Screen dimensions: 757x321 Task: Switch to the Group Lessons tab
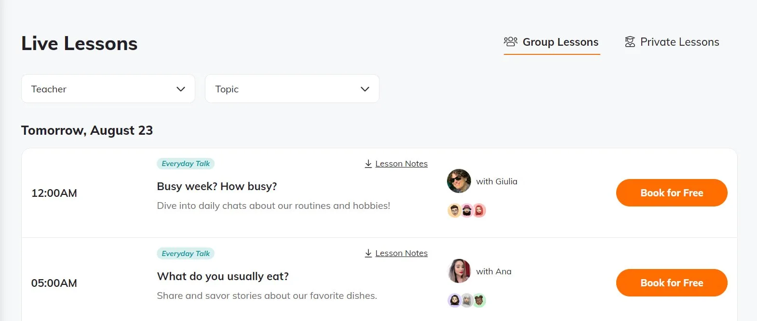[x=560, y=42]
